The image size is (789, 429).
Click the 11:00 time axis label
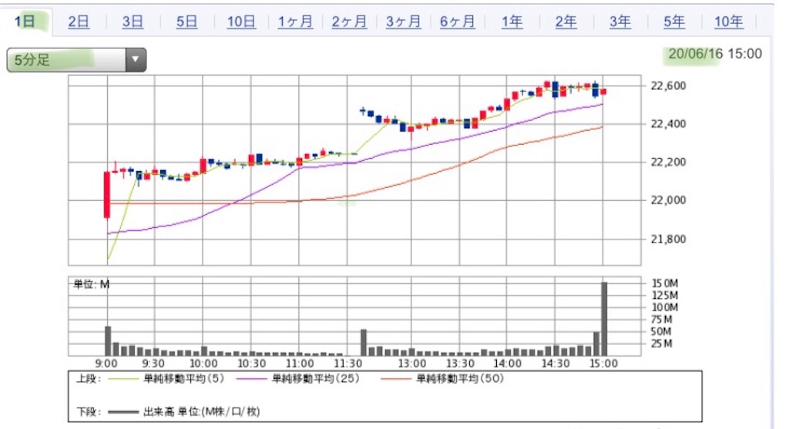coord(300,364)
